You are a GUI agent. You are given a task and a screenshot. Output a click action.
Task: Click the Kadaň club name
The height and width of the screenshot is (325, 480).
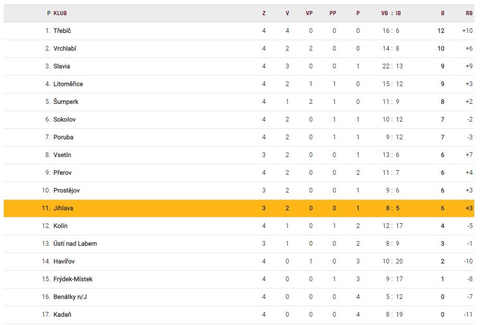tap(62, 315)
